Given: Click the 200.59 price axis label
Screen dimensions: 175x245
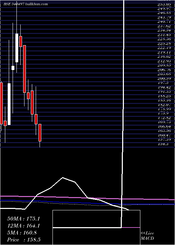Looking at the screenshot, I should click(x=164, y=78).
